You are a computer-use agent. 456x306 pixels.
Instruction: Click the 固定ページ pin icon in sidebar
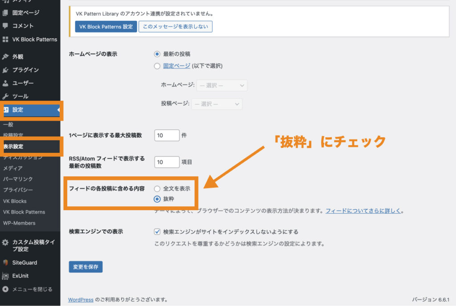(6, 12)
